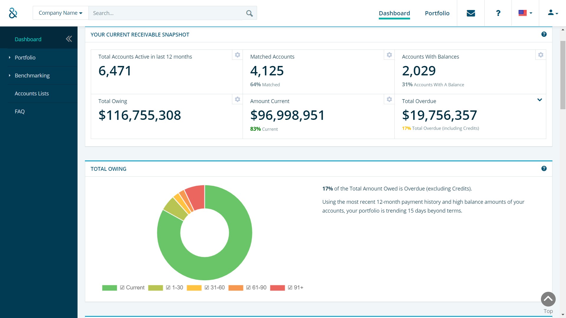The height and width of the screenshot is (318, 566).
Task: Click the search magnifier icon
Action: (249, 13)
